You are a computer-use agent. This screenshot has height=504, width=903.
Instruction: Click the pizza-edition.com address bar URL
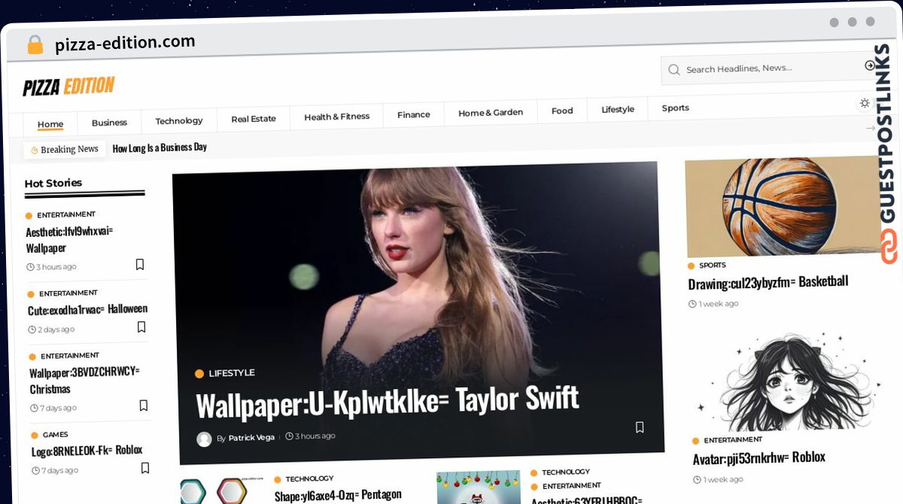coord(125,43)
